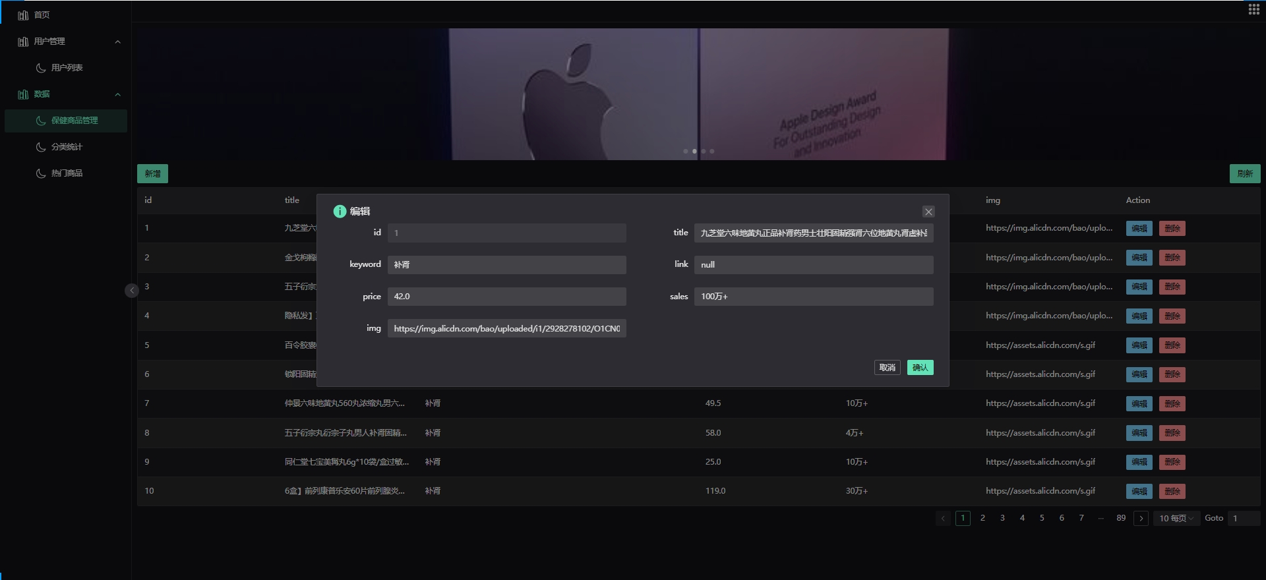
Task: Go to previous page arrow
Action: (943, 519)
